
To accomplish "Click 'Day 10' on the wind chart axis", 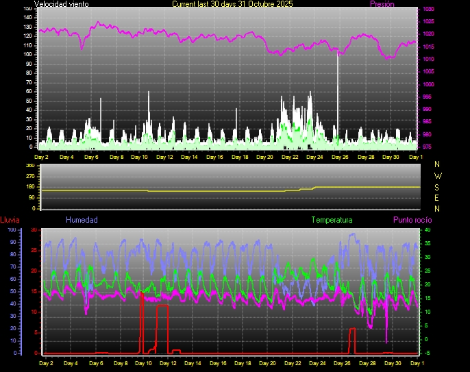I will pos(139,157).
